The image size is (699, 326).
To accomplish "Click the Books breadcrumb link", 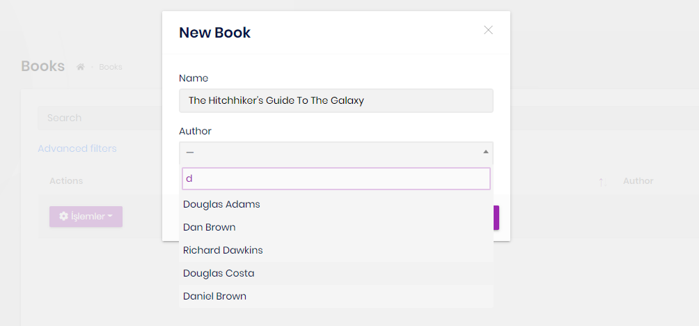I will click(111, 67).
